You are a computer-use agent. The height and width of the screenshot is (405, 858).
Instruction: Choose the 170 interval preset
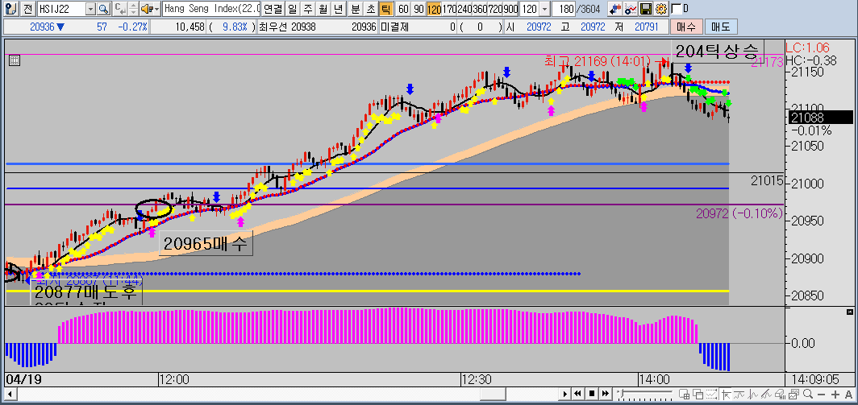[x=449, y=9]
